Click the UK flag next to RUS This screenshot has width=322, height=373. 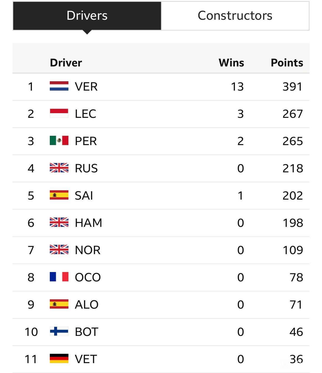pyautogui.click(x=59, y=168)
